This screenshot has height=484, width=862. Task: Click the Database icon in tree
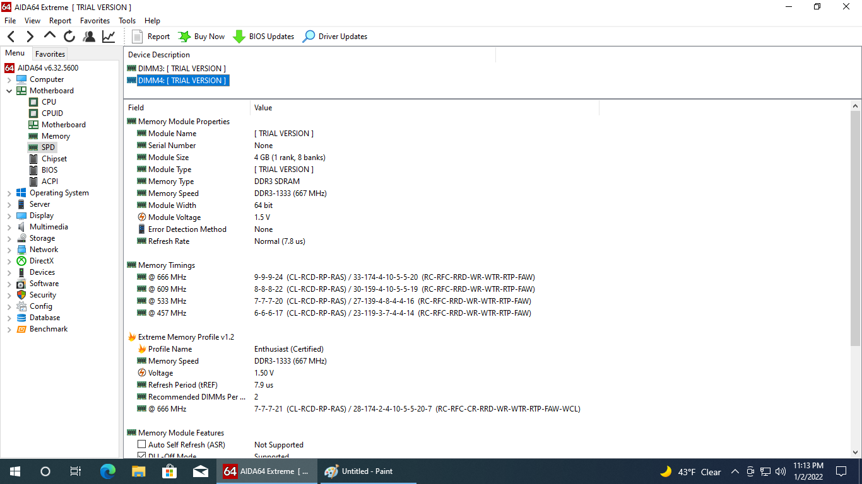(x=21, y=318)
